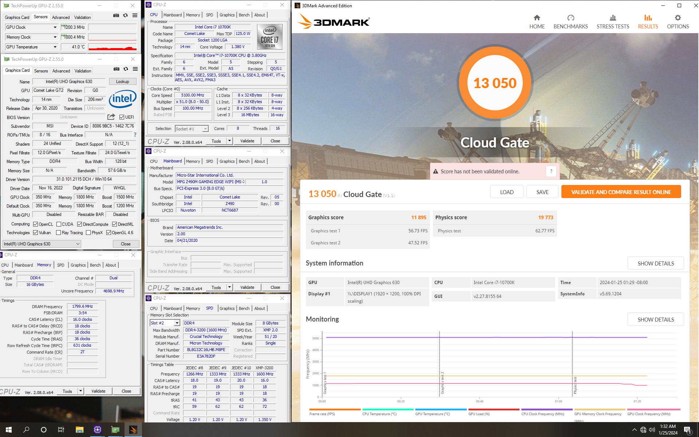
Task: Switch to Advanced tab in GPU-Z sensors window
Action: 61,17
